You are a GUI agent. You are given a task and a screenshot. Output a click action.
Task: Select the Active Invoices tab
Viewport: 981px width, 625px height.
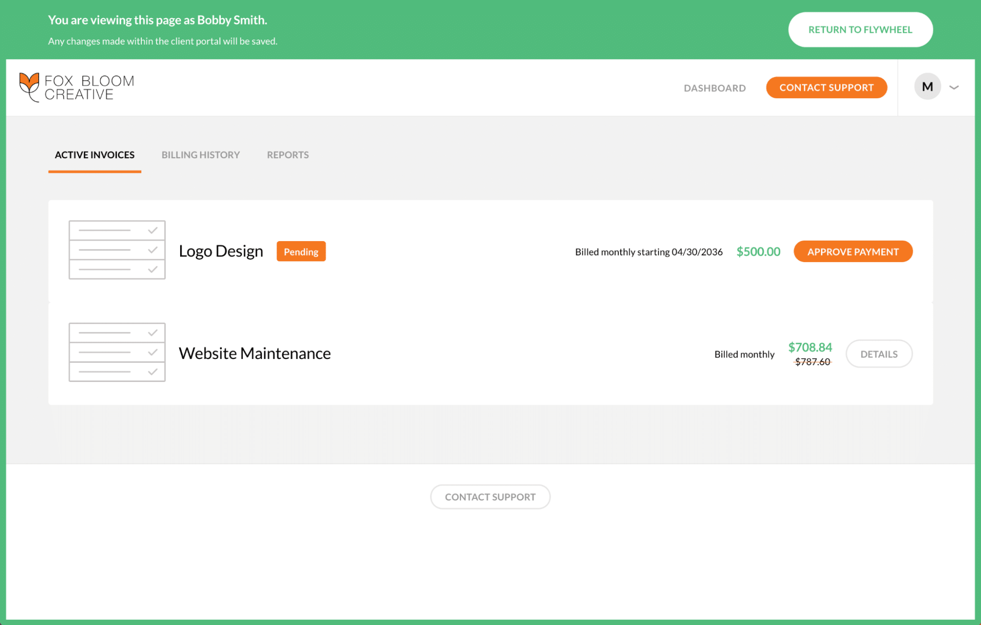(x=95, y=155)
